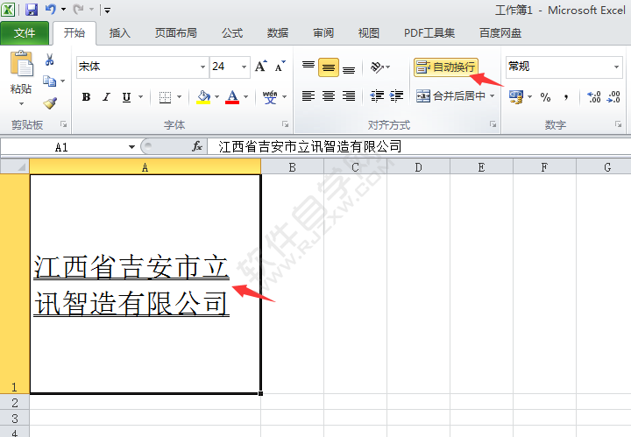Click the Cut scissors icon

[x=49, y=60]
